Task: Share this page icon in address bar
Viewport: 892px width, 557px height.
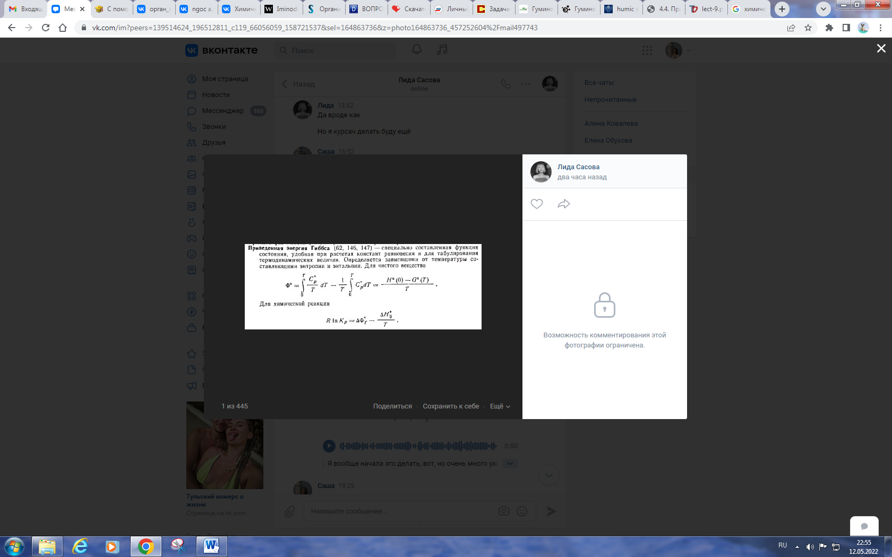Action: pyautogui.click(x=791, y=28)
